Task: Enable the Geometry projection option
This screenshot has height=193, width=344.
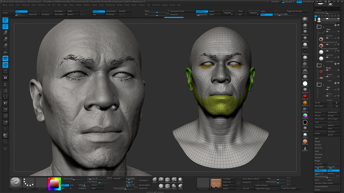Action: coord(320,170)
